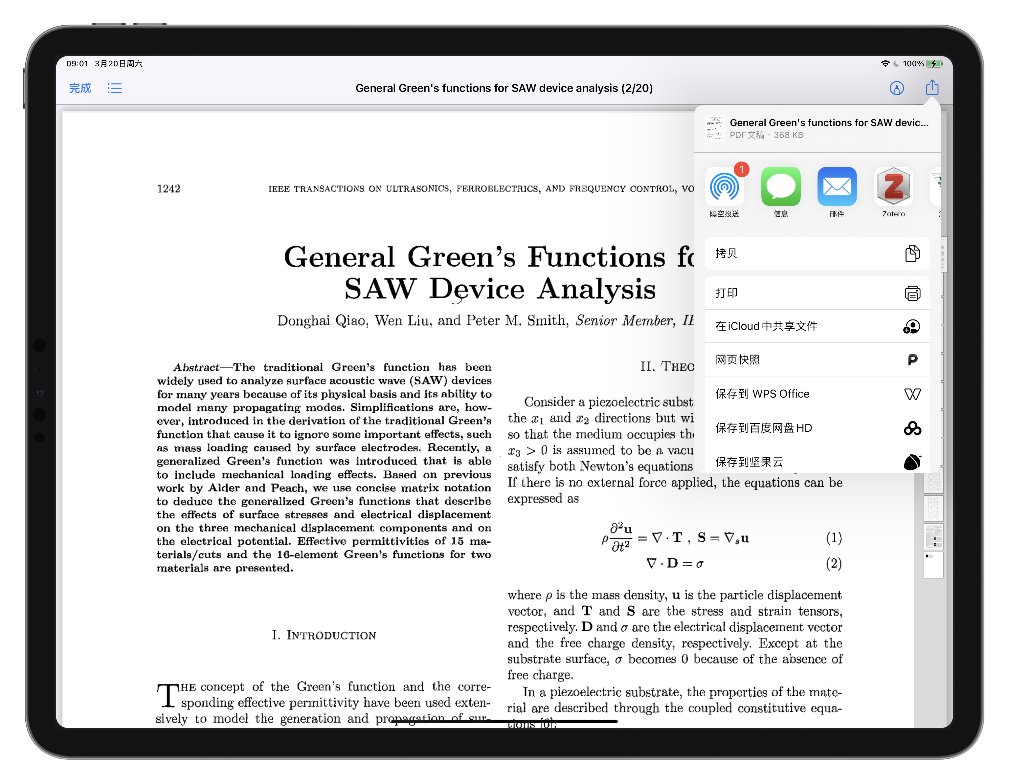Open the table of contents list icon
Screen dimensions: 1009x784
coord(115,88)
